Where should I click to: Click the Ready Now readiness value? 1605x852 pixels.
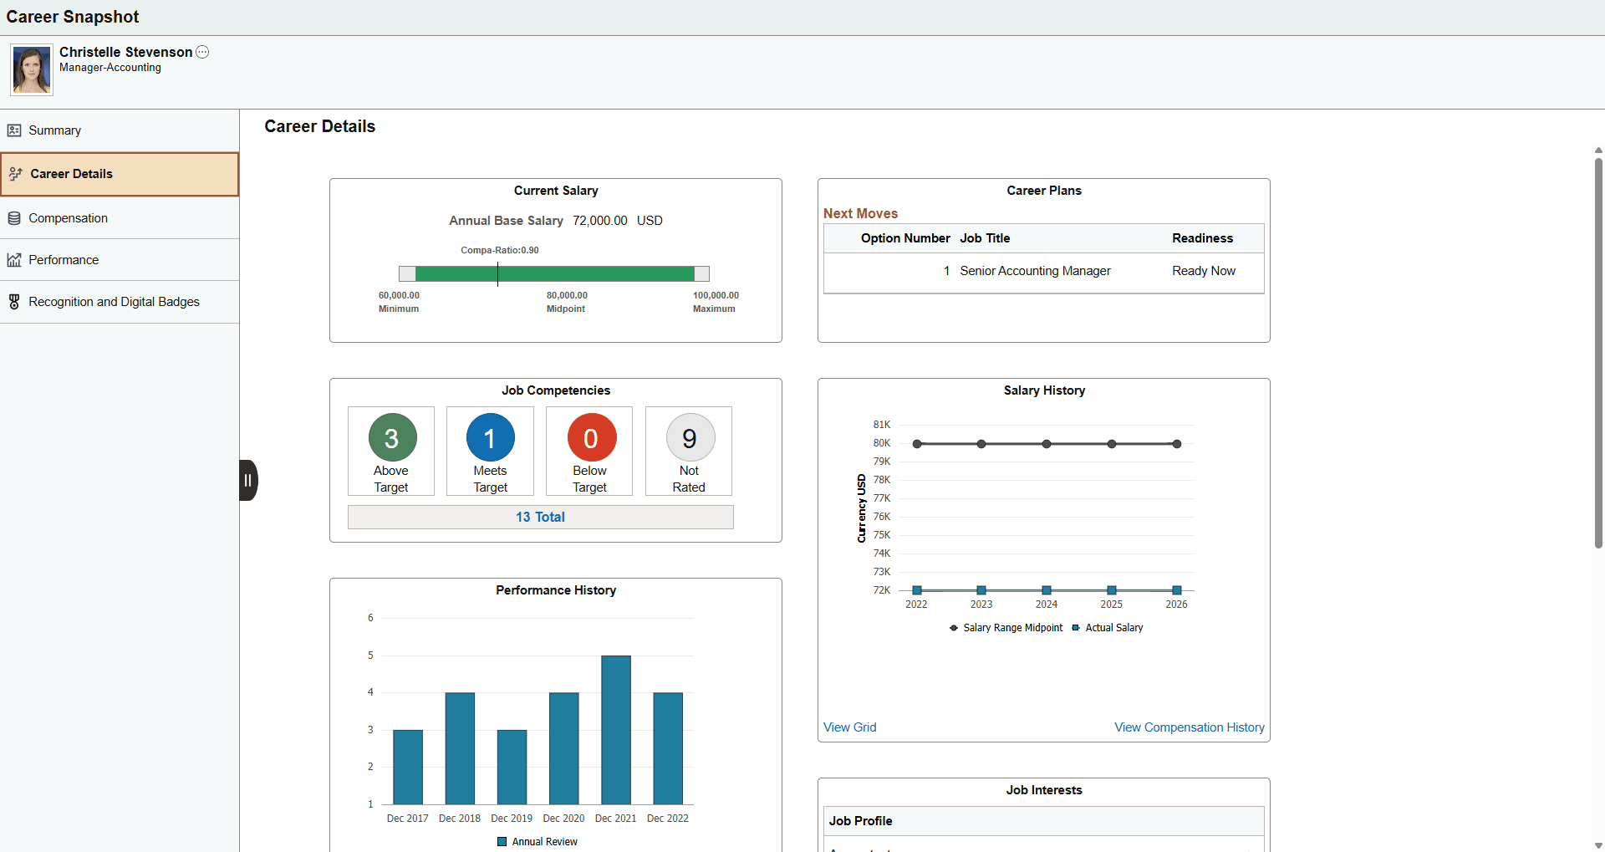pyautogui.click(x=1204, y=271)
